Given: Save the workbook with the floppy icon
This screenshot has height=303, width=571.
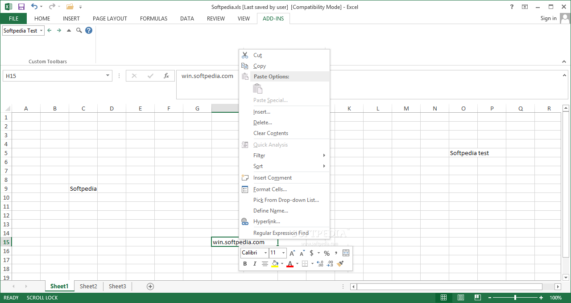Looking at the screenshot, I should (21, 7).
